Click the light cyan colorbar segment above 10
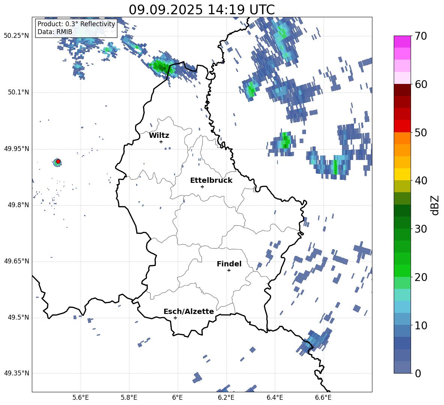 402,307
